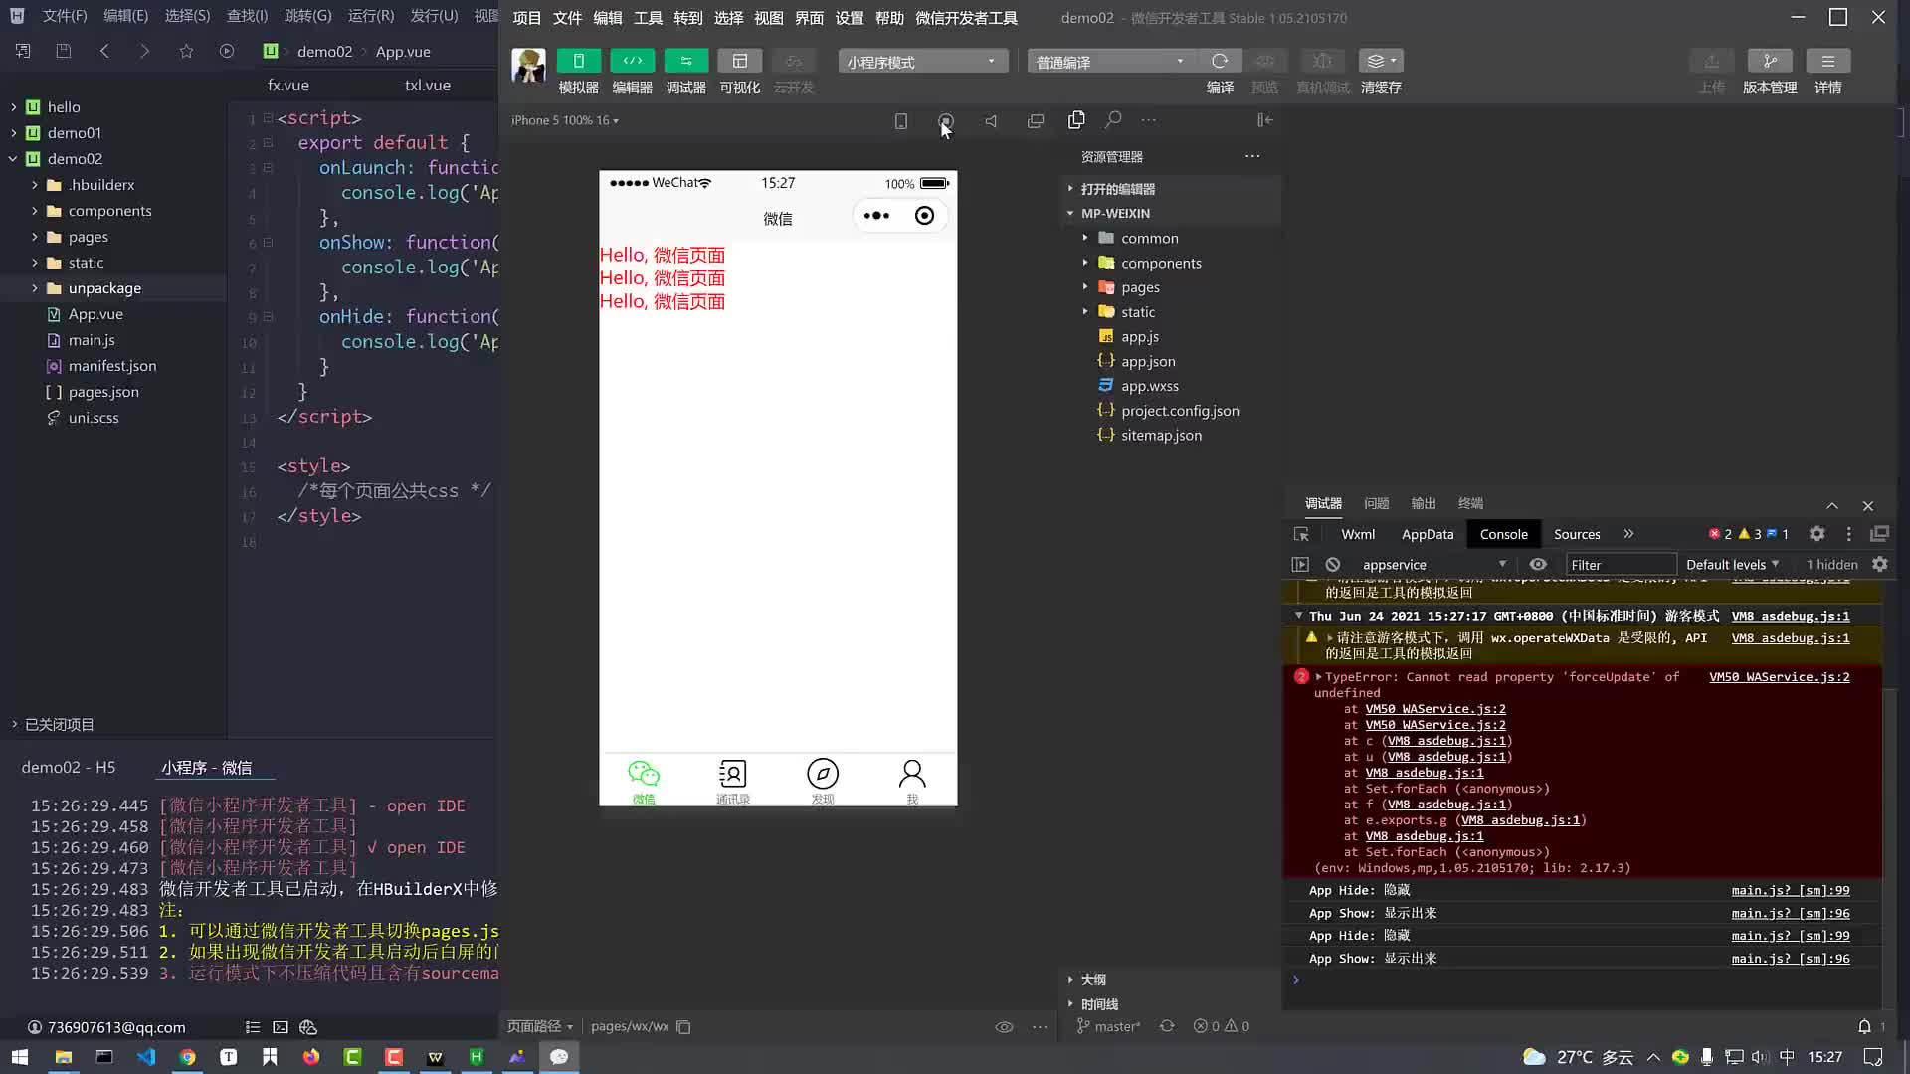This screenshot has width=1910, height=1074.
Task: Open project.config.json file
Action: 1180,410
